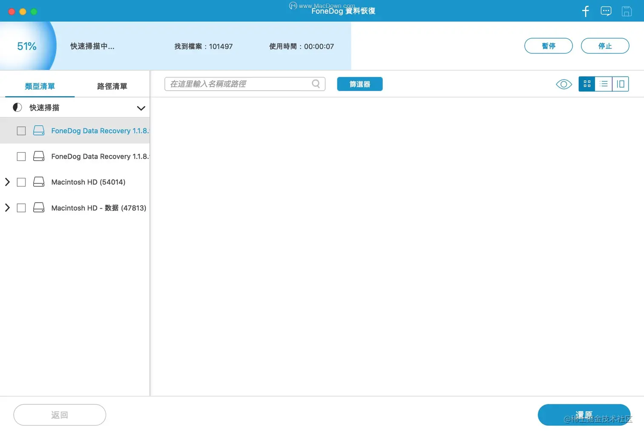Viewport: 644px width, 435px height.
Task: Click the 暫停 pause button
Action: coord(549,46)
